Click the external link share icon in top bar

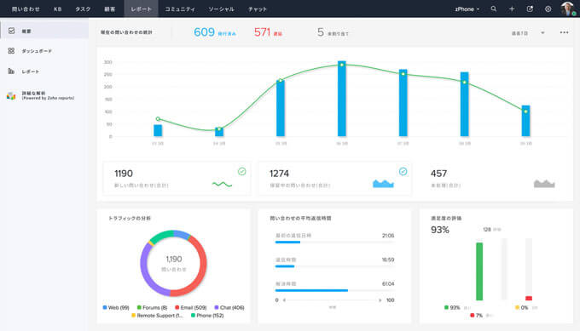(530, 9)
